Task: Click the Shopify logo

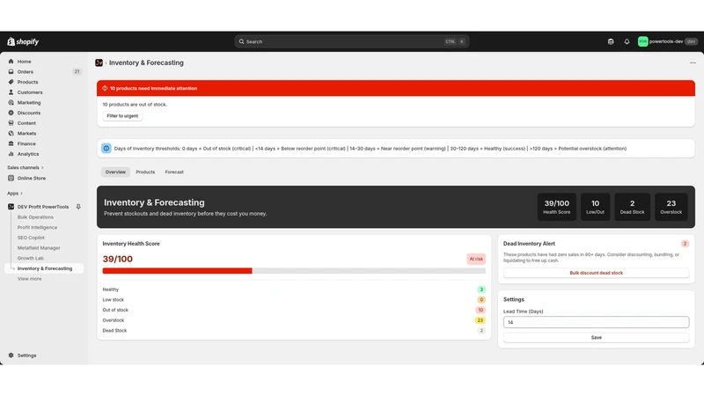Action: pos(23,41)
